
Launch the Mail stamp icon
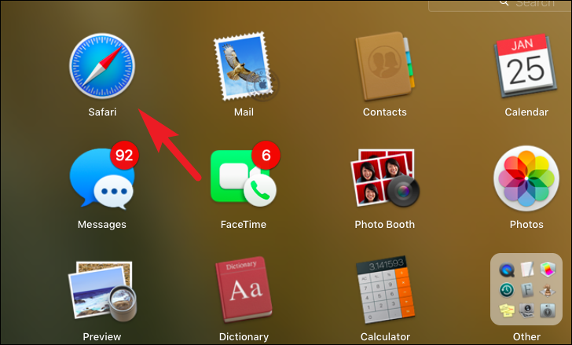(x=245, y=66)
